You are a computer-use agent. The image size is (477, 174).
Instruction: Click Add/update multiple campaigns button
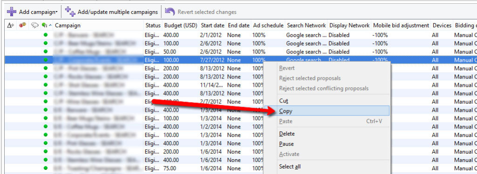click(112, 12)
